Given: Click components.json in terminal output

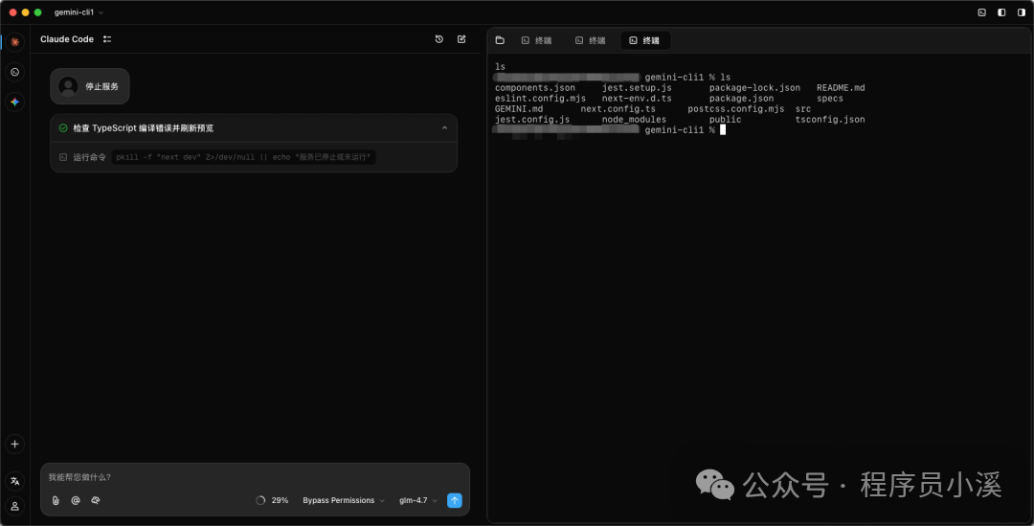Looking at the screenshot, I should pyautogui.click(x=535, y=88).
